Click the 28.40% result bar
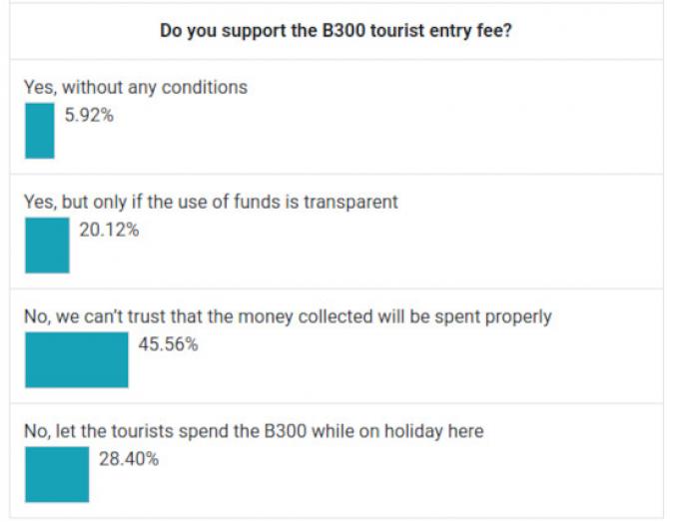 click(x=57, y=475)
